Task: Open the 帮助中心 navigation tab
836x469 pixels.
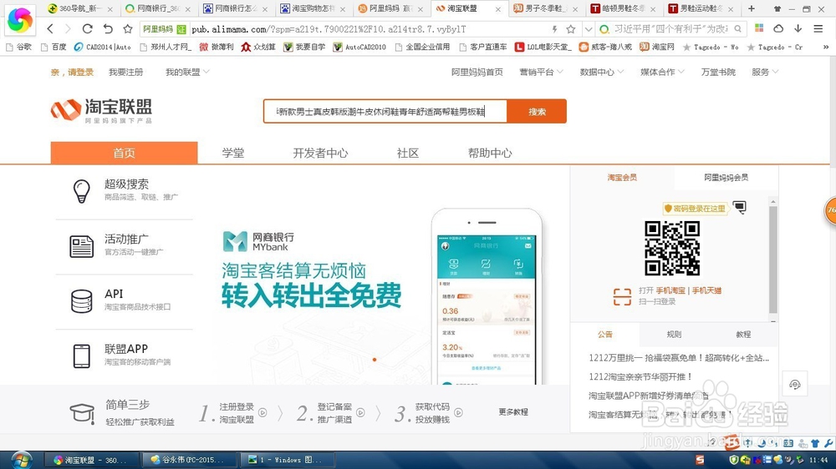Action: tap(490, 153)
